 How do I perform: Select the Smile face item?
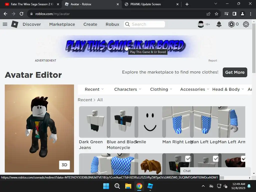pos(150,122)
